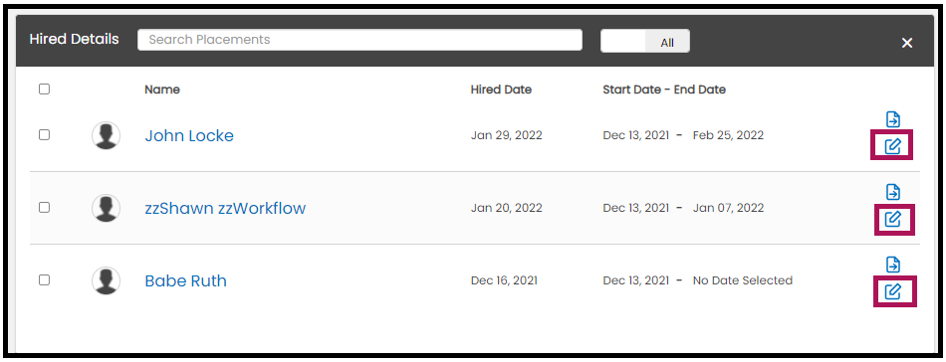
Task: Open Babe Ruth's name link
Action: [186, 281]
